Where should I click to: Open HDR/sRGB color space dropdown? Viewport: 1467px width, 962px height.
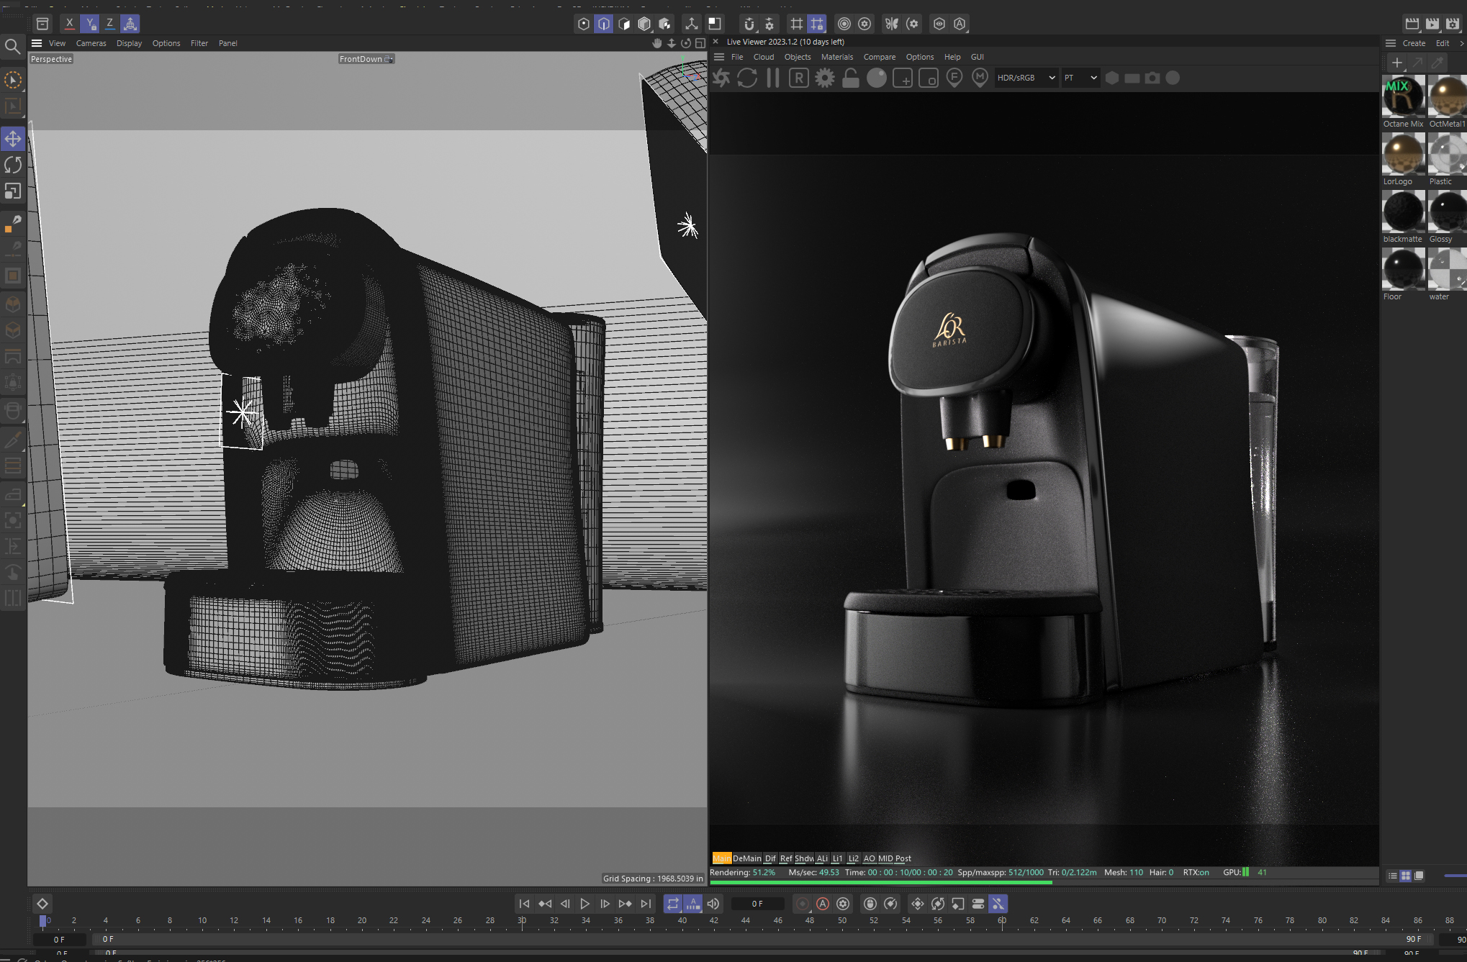(x=1026, y=78)
